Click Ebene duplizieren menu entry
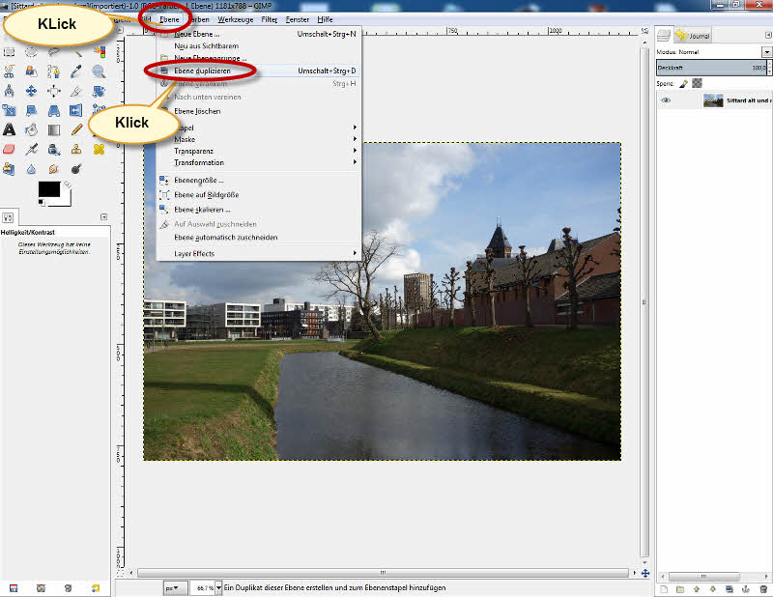 pyautogui.click(x=203, y=71)
